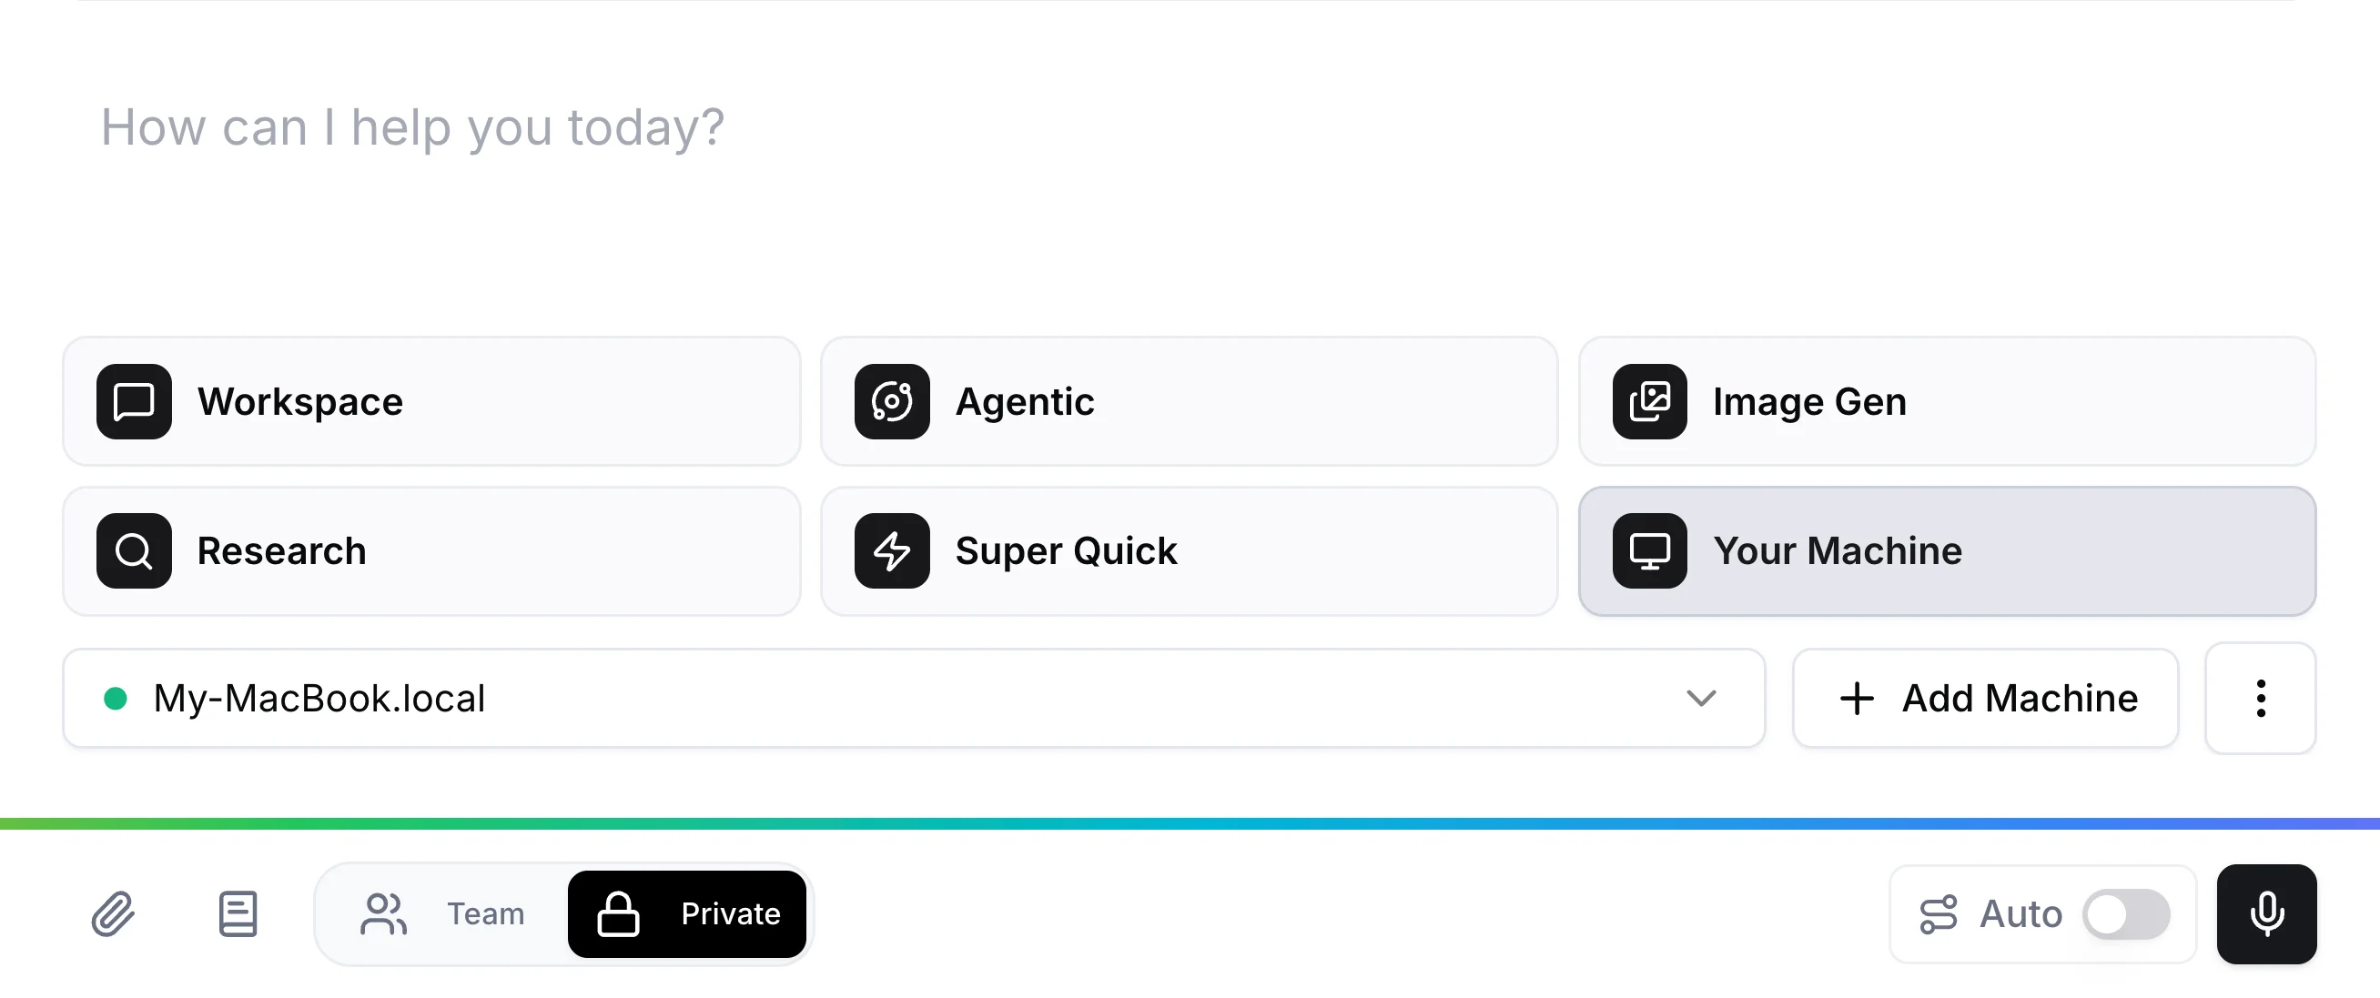
Task: Click the Research magnifier icon
Action: pyautogui.click(x=133, y=550)
